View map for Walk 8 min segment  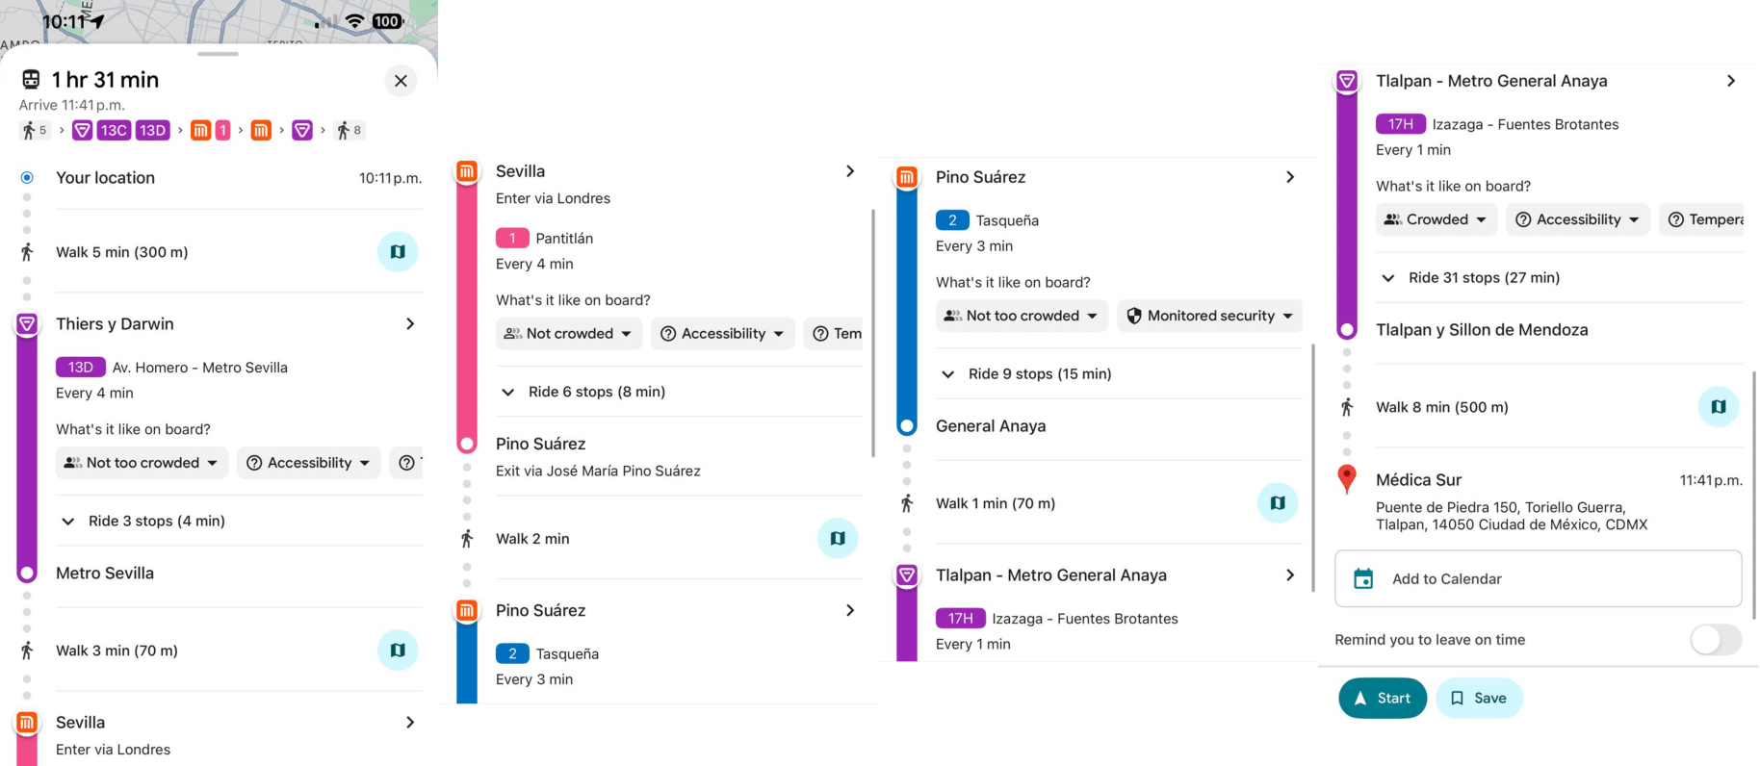1718,407
